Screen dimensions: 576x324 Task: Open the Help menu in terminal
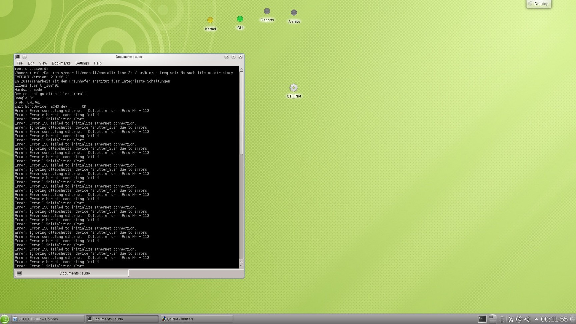(x=98, y=63)
